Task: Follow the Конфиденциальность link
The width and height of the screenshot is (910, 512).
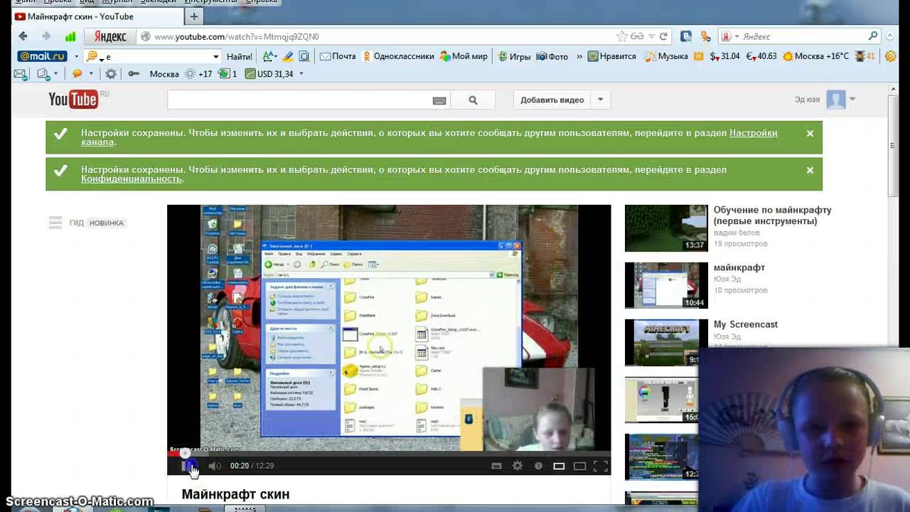Action: (131, 179)
